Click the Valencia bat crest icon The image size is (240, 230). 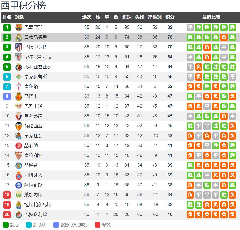(19, 126)
